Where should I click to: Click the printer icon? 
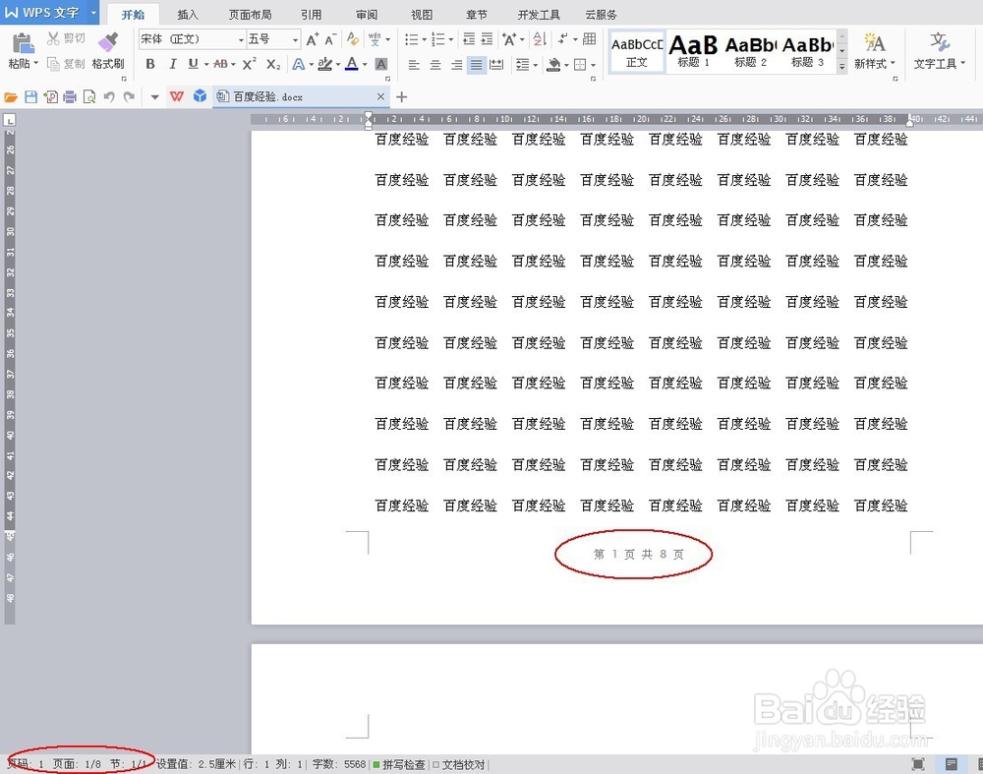coord(70,97)
